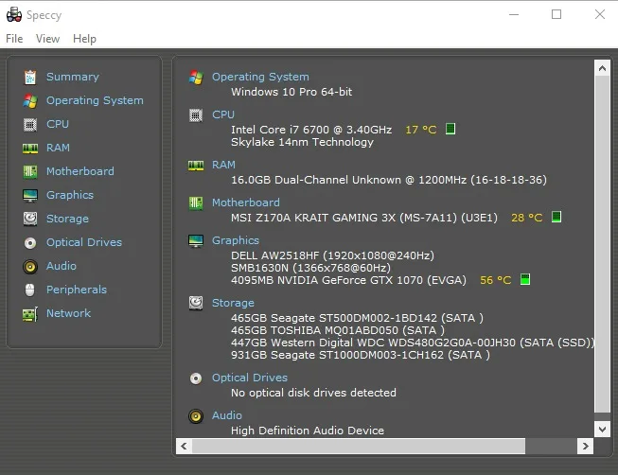Click the green GPU temperature indicator icon

pos(525,279)
